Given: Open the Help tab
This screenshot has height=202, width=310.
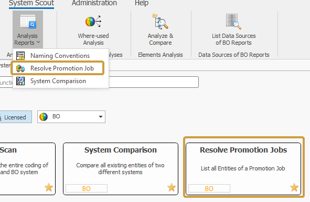Looking at the screenshot, I should click(x=141, y=3).
